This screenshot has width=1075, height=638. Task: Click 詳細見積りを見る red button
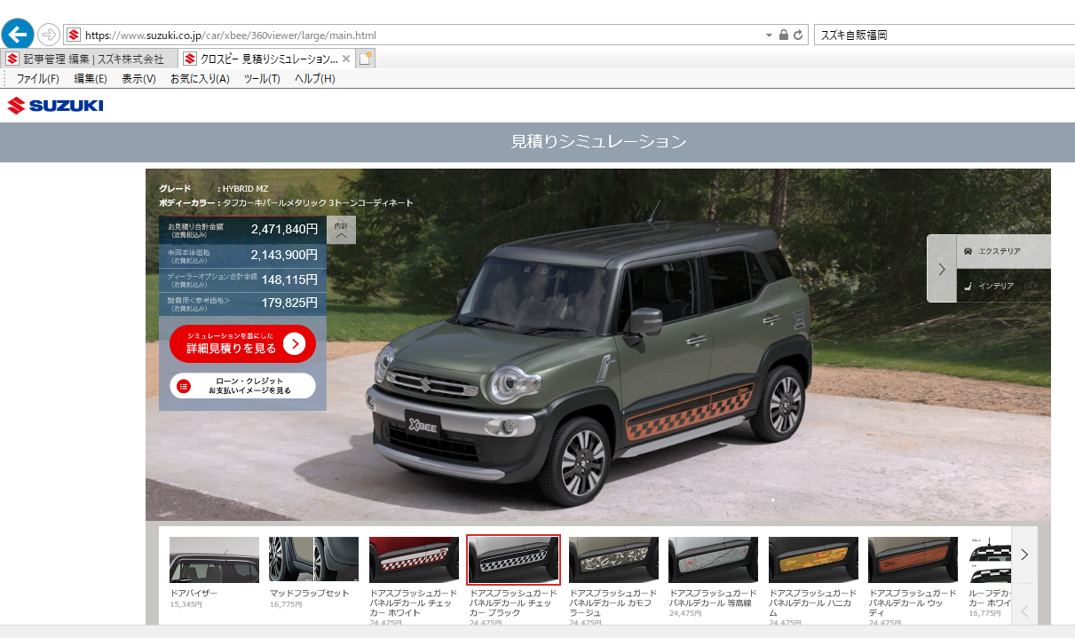coord(242,343)
